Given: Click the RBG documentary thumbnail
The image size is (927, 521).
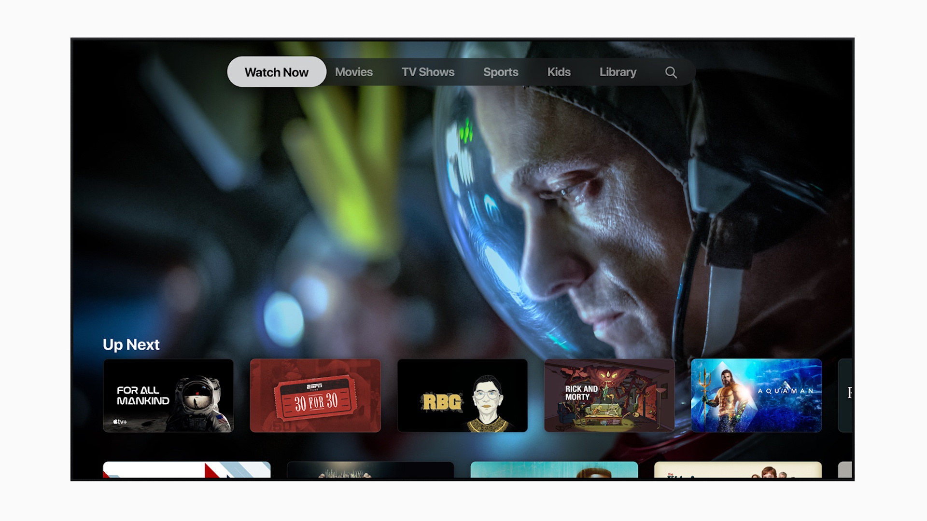Looking at the screenshot, I should pyautogui.click(x=463, y=395).
